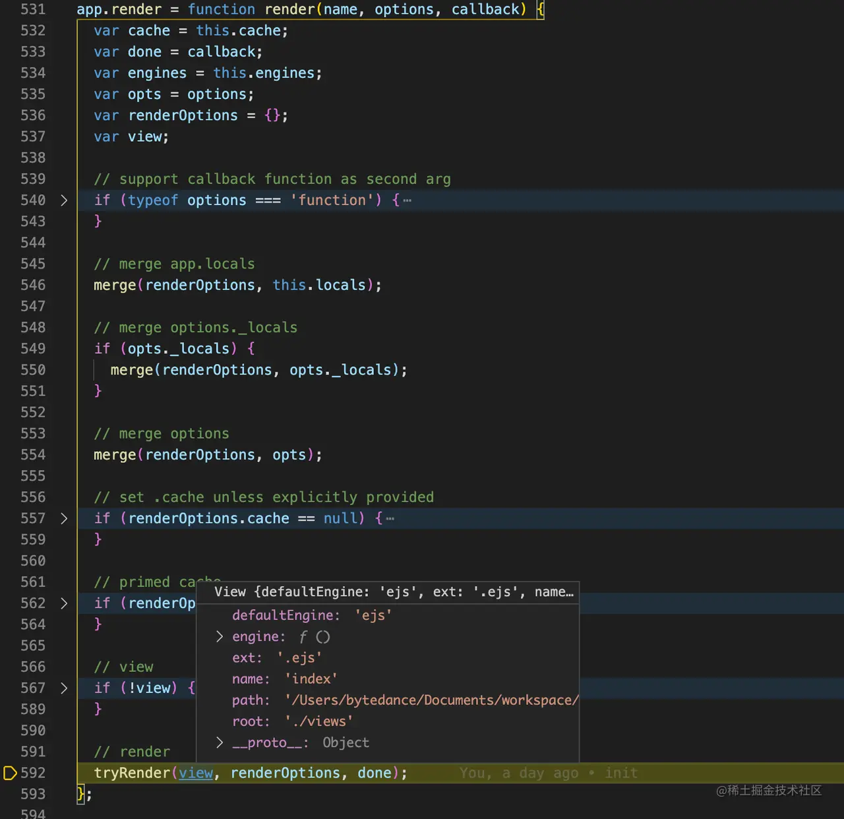Image resolution: width=844 pixels, height=819 pixels.
Task: Select defaultEngine: 'ejs' row in hover
Action: [388, 615]
